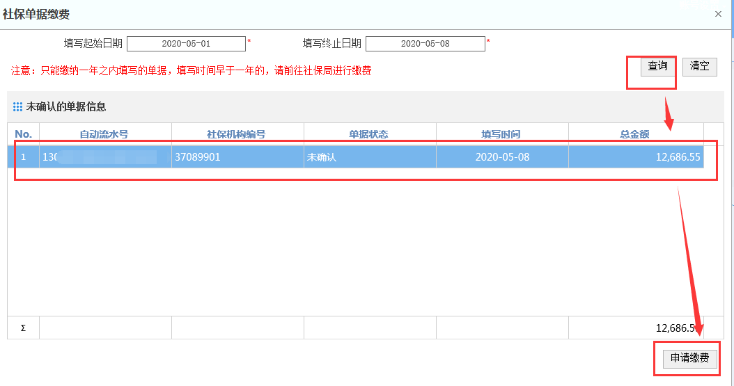Sort by 单据状态 column header
The image size is (734, 386).
(370, 134)
